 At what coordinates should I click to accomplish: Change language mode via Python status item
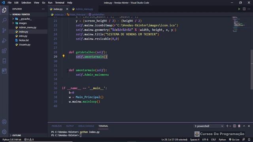[222, 140]
